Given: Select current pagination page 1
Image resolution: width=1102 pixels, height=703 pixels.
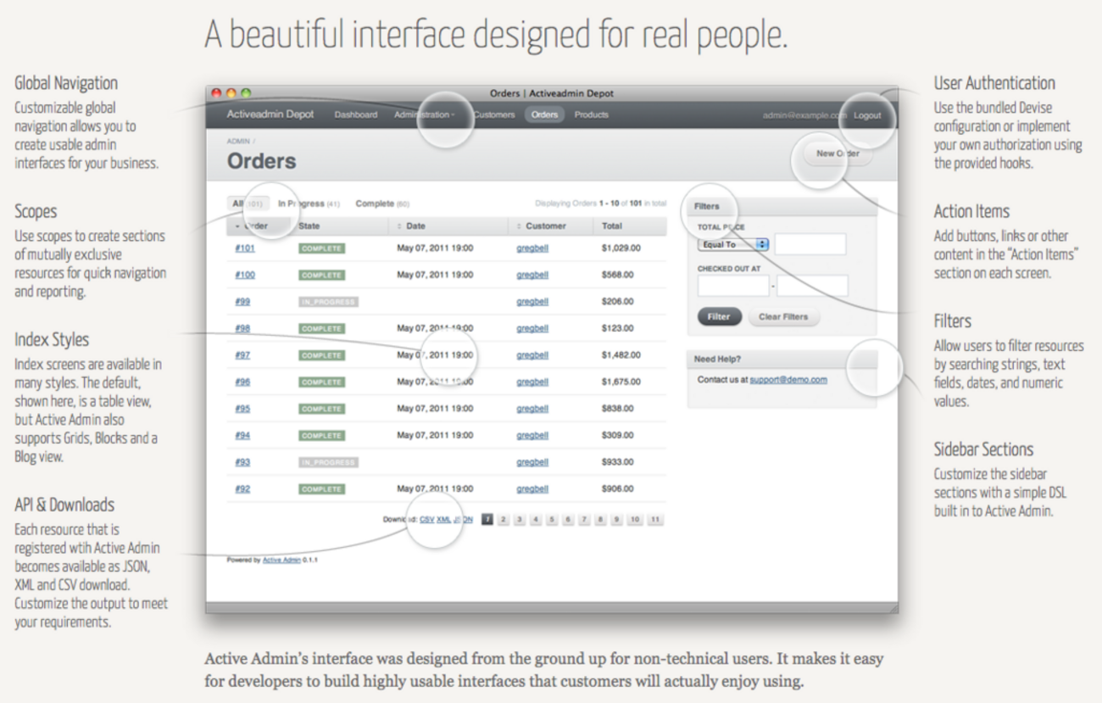Looking at the screenshot, I should click(x=487, y=520).
